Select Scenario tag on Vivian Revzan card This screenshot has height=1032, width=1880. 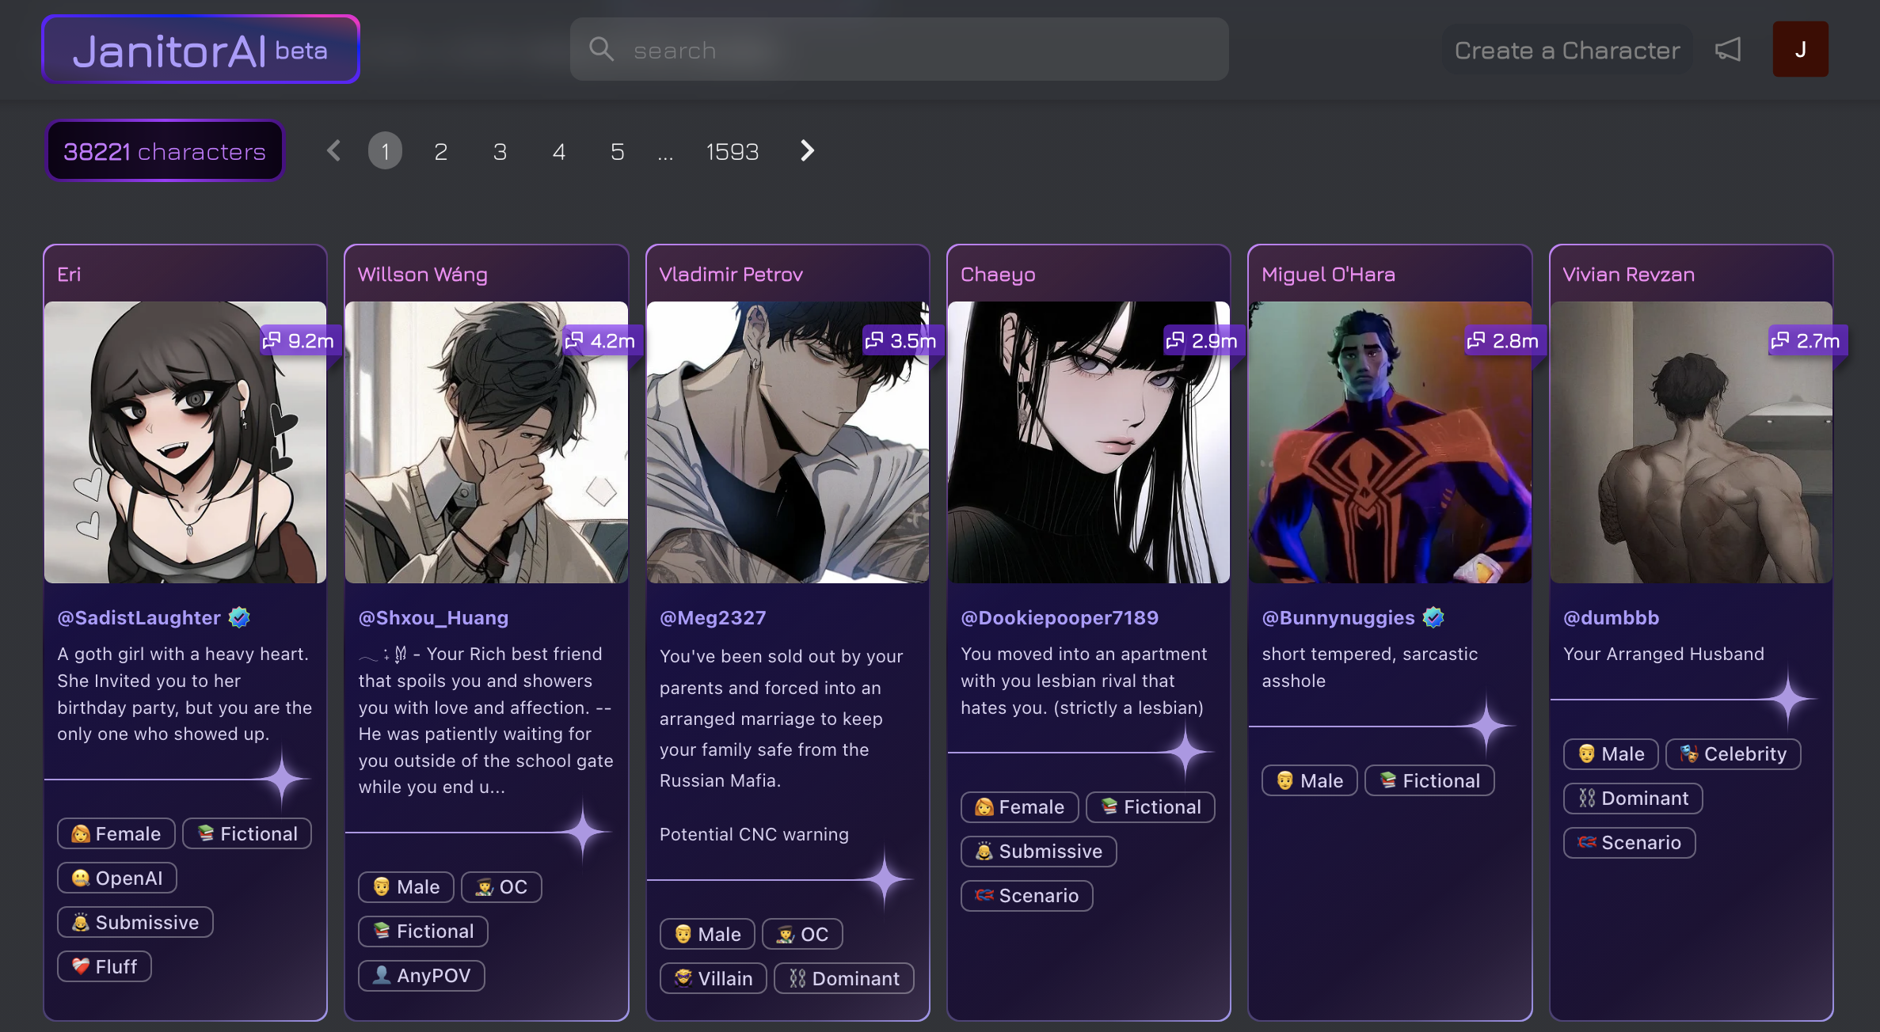coord(1630,842)
